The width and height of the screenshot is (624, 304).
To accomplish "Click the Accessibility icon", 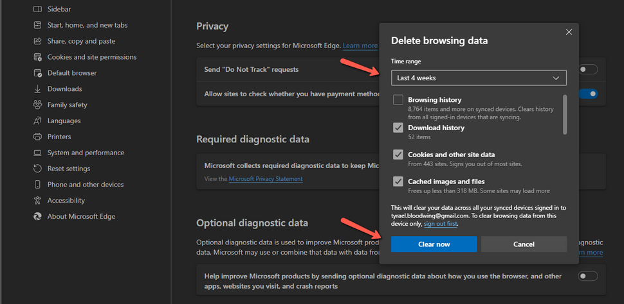I will point(37,200).
